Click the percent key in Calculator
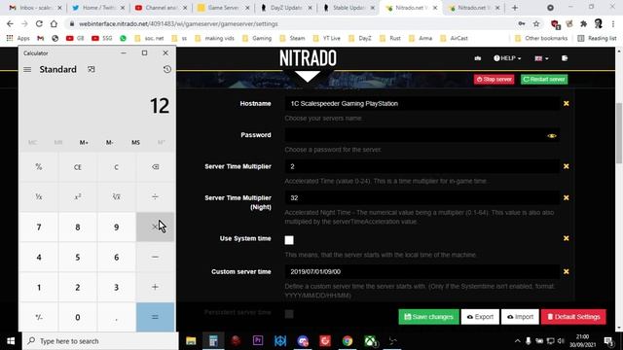 coord(39,167)
